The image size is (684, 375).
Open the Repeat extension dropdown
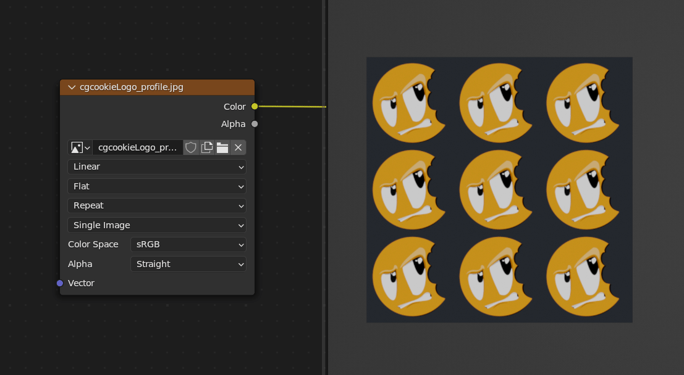pyautogui.click(x=157, y=205)
